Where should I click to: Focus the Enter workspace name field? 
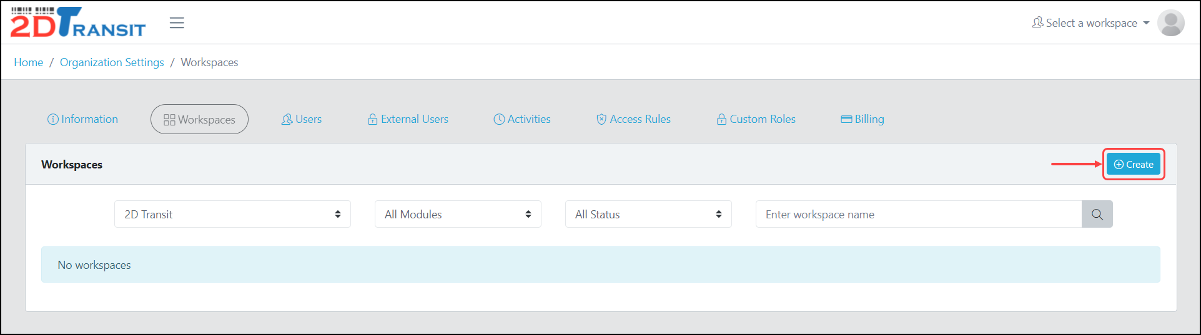(918, 215)
